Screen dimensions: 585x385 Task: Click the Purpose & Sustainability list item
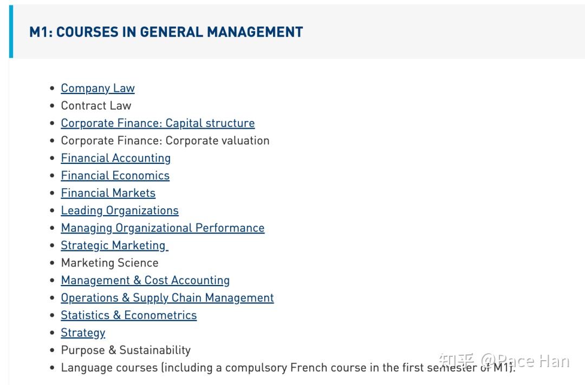click(x=126, y=350)
